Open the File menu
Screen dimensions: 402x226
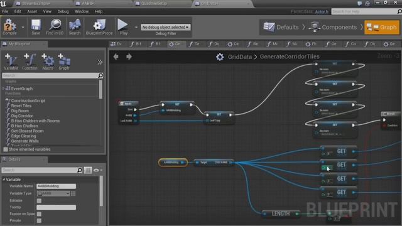pyautogui.click(x=5, y=11)
